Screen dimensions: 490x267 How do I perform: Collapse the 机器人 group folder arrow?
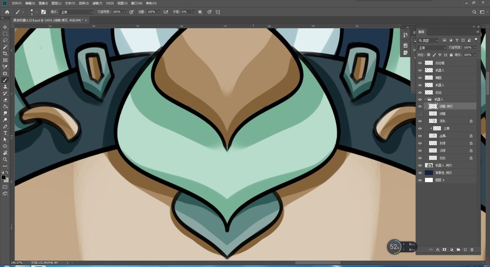point(425,100)
